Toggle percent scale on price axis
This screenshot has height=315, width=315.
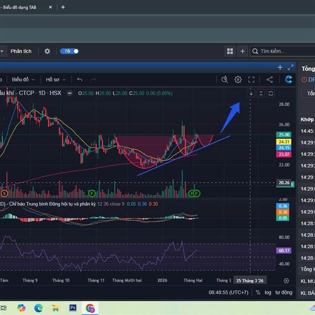point(257,292)
